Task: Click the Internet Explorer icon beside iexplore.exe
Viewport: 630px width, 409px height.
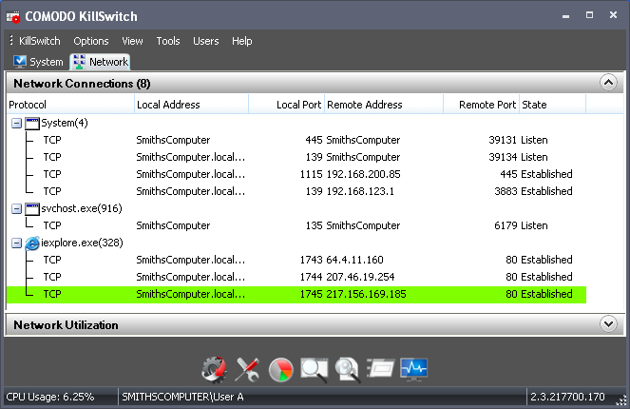Action: pyautogui.click(x=32, y=243)
